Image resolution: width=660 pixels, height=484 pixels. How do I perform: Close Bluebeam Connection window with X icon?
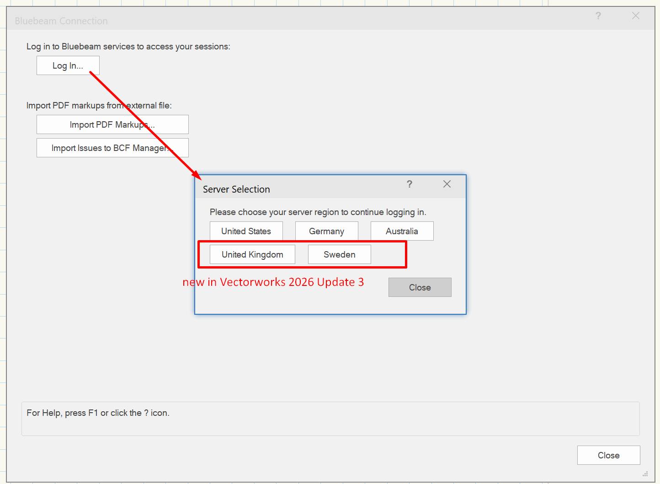[635, 16]
